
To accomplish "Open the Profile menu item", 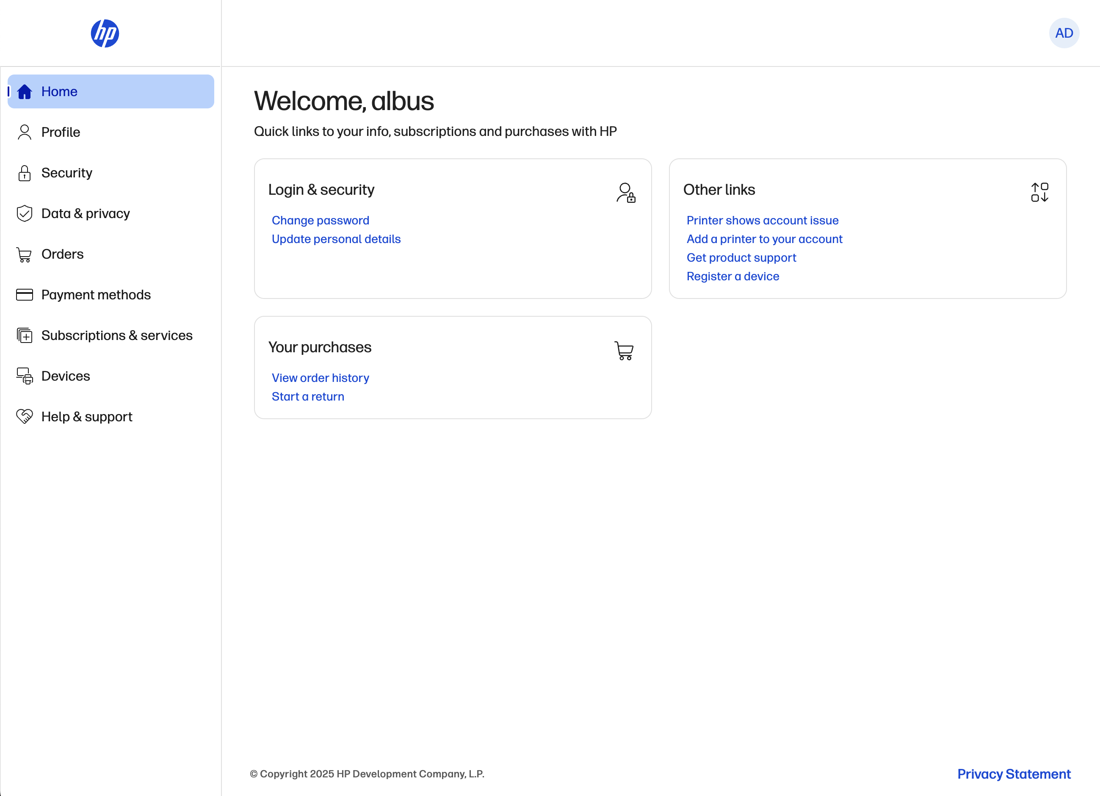I will 61,132.
